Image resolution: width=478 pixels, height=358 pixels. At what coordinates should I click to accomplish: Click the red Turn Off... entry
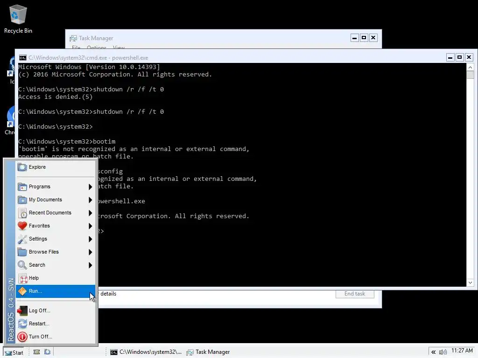(x=56, y=337)
